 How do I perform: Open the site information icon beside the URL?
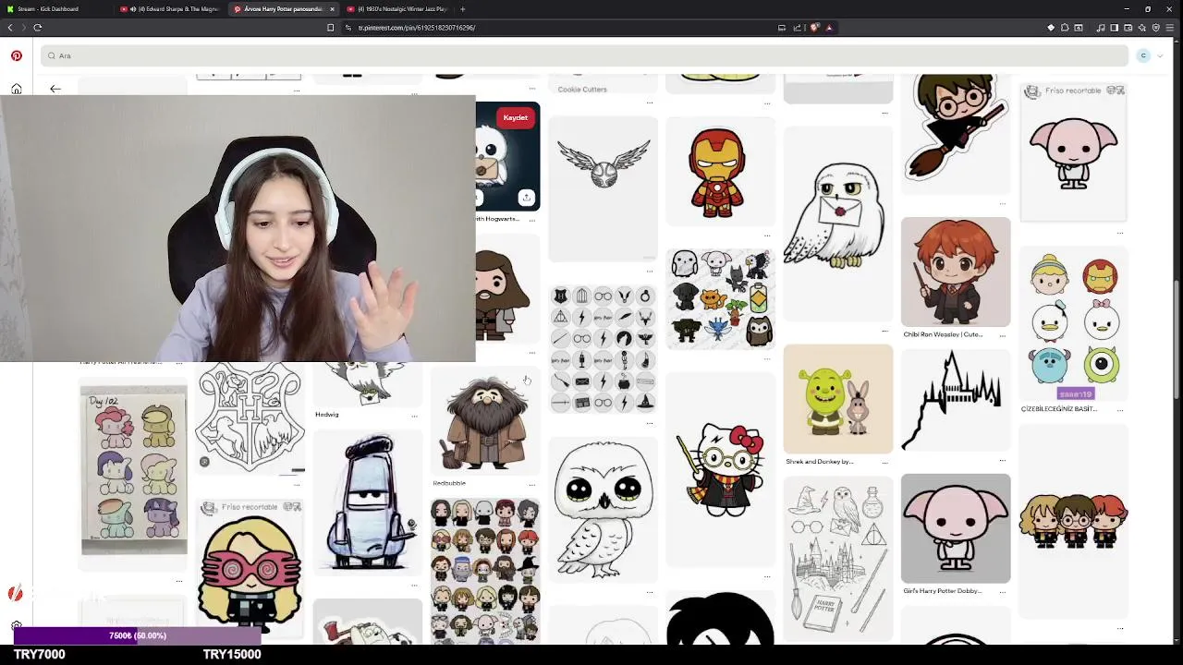click(x=348, y=28)
